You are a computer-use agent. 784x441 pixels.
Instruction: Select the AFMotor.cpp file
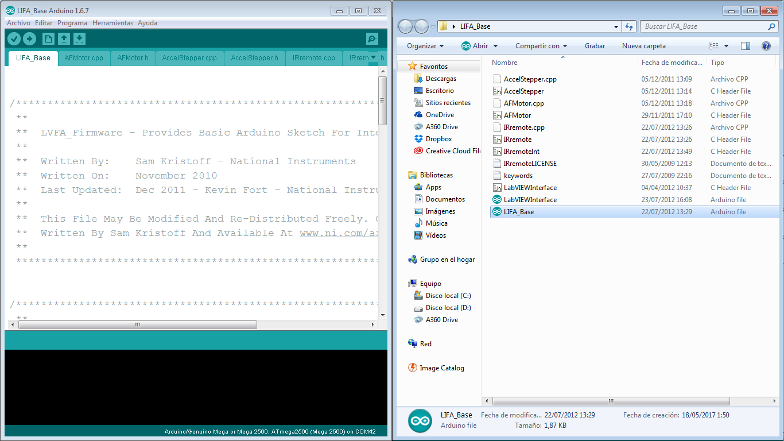[x=523, y=103]
